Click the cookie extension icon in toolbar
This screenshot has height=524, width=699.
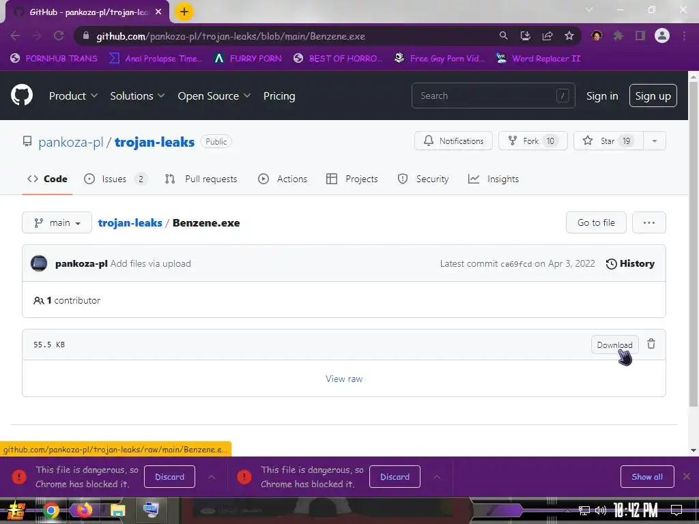(597, 35)
